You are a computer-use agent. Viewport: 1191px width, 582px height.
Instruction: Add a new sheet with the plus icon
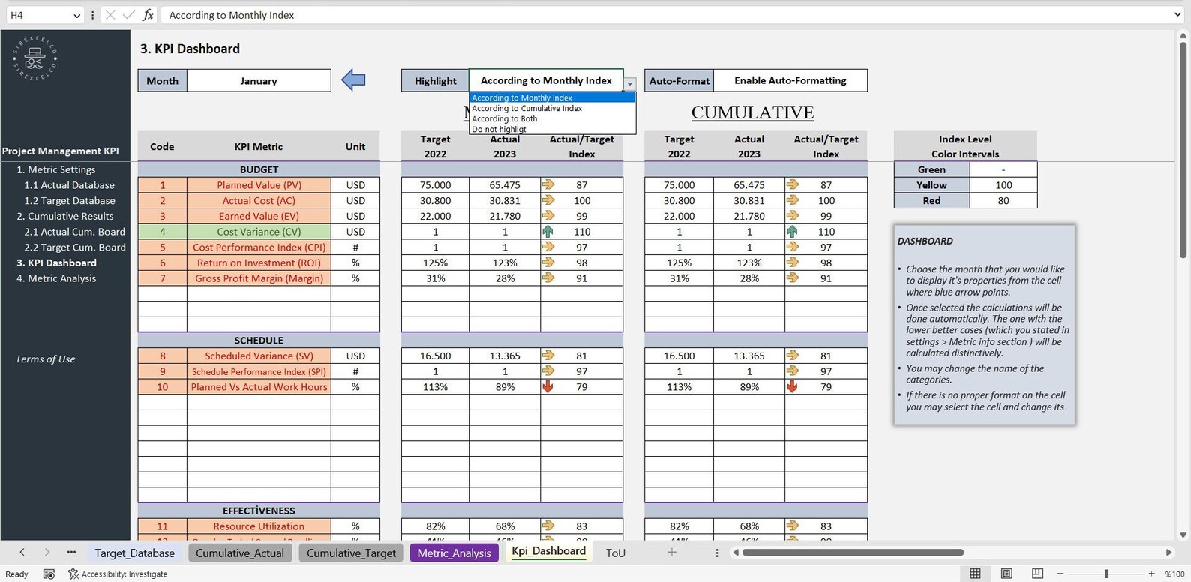pos(672,553)
